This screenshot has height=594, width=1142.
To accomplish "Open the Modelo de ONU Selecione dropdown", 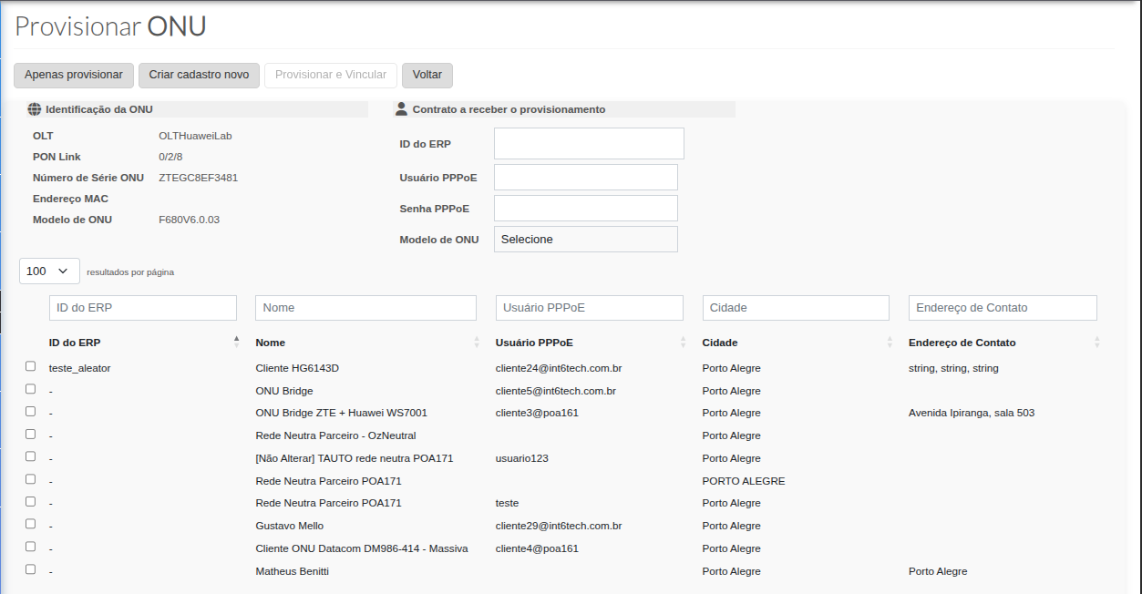I will pos(586,239).
